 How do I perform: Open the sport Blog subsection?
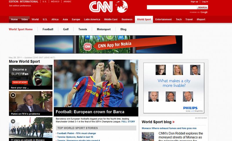coord(124,29)
